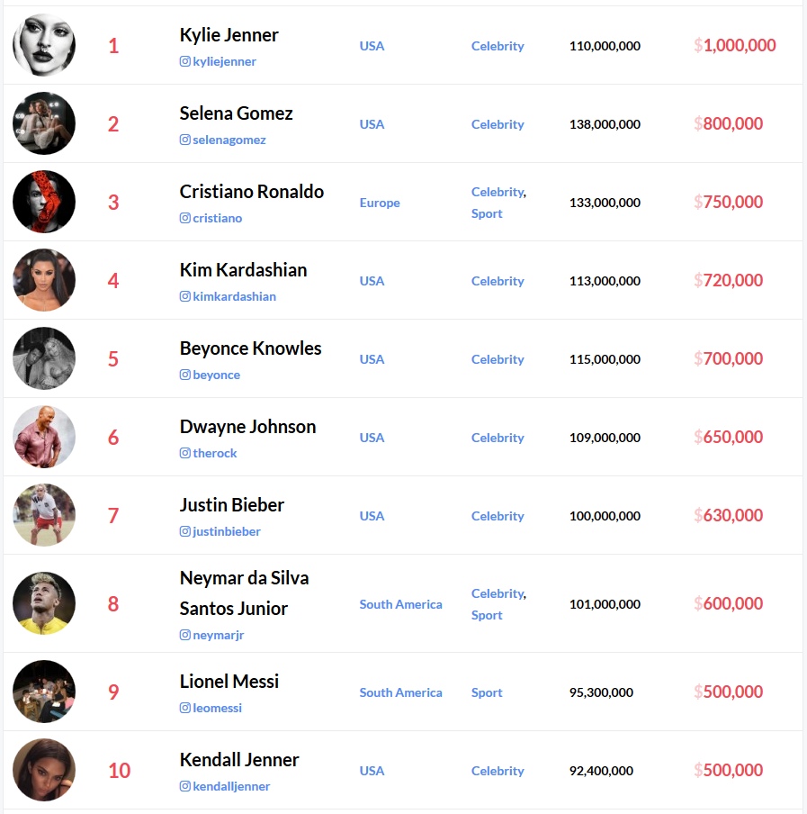This screenshot has width=807, height=814.
Task: Click Celebrity category in Selena Gomez row
Action: click(x=498, y=124)
